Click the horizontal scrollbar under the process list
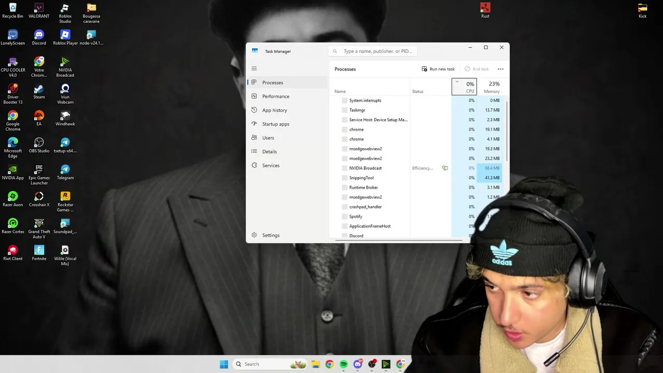This screenshot has height=373, width=663. click(x=399, y=240)
